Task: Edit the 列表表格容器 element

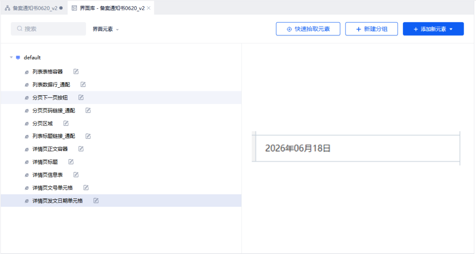Action: pyautogui.click(x=76, y=71)
